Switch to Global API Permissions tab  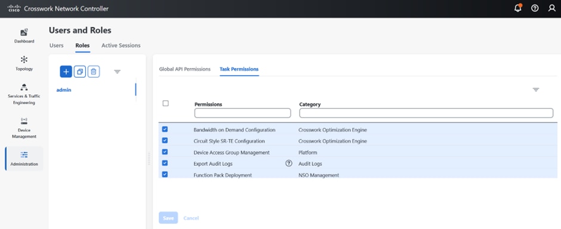tap(185, 69)
